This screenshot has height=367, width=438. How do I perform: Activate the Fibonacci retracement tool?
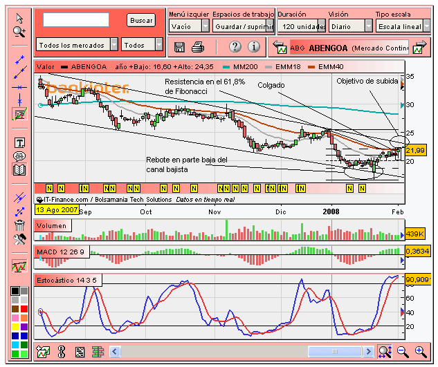click(19, 114)
